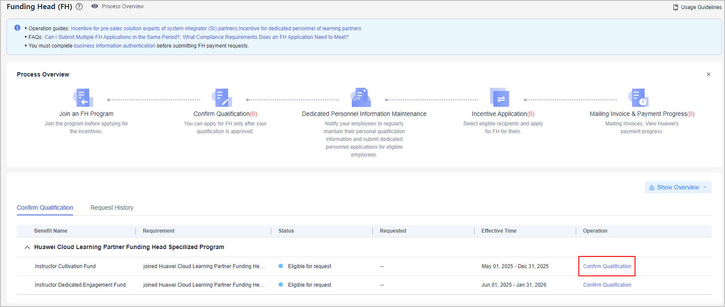Click the Incentive Application step icon
Viewport: 725px width, 307px height.
pos(500,98)
